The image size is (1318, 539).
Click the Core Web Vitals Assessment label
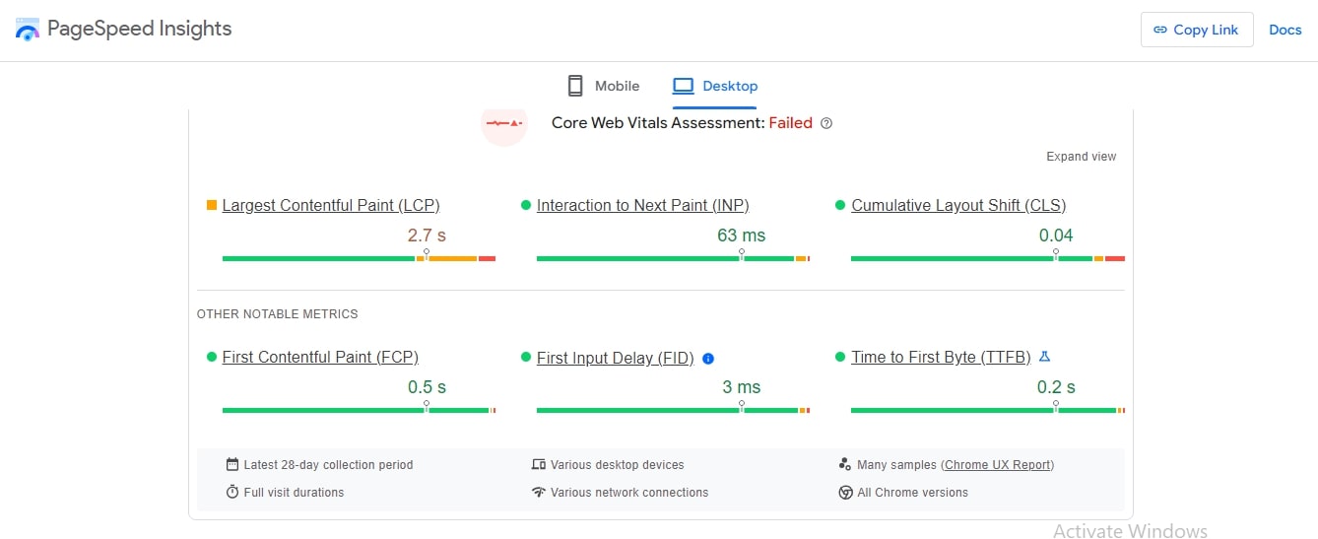click(x=658, y=123)
